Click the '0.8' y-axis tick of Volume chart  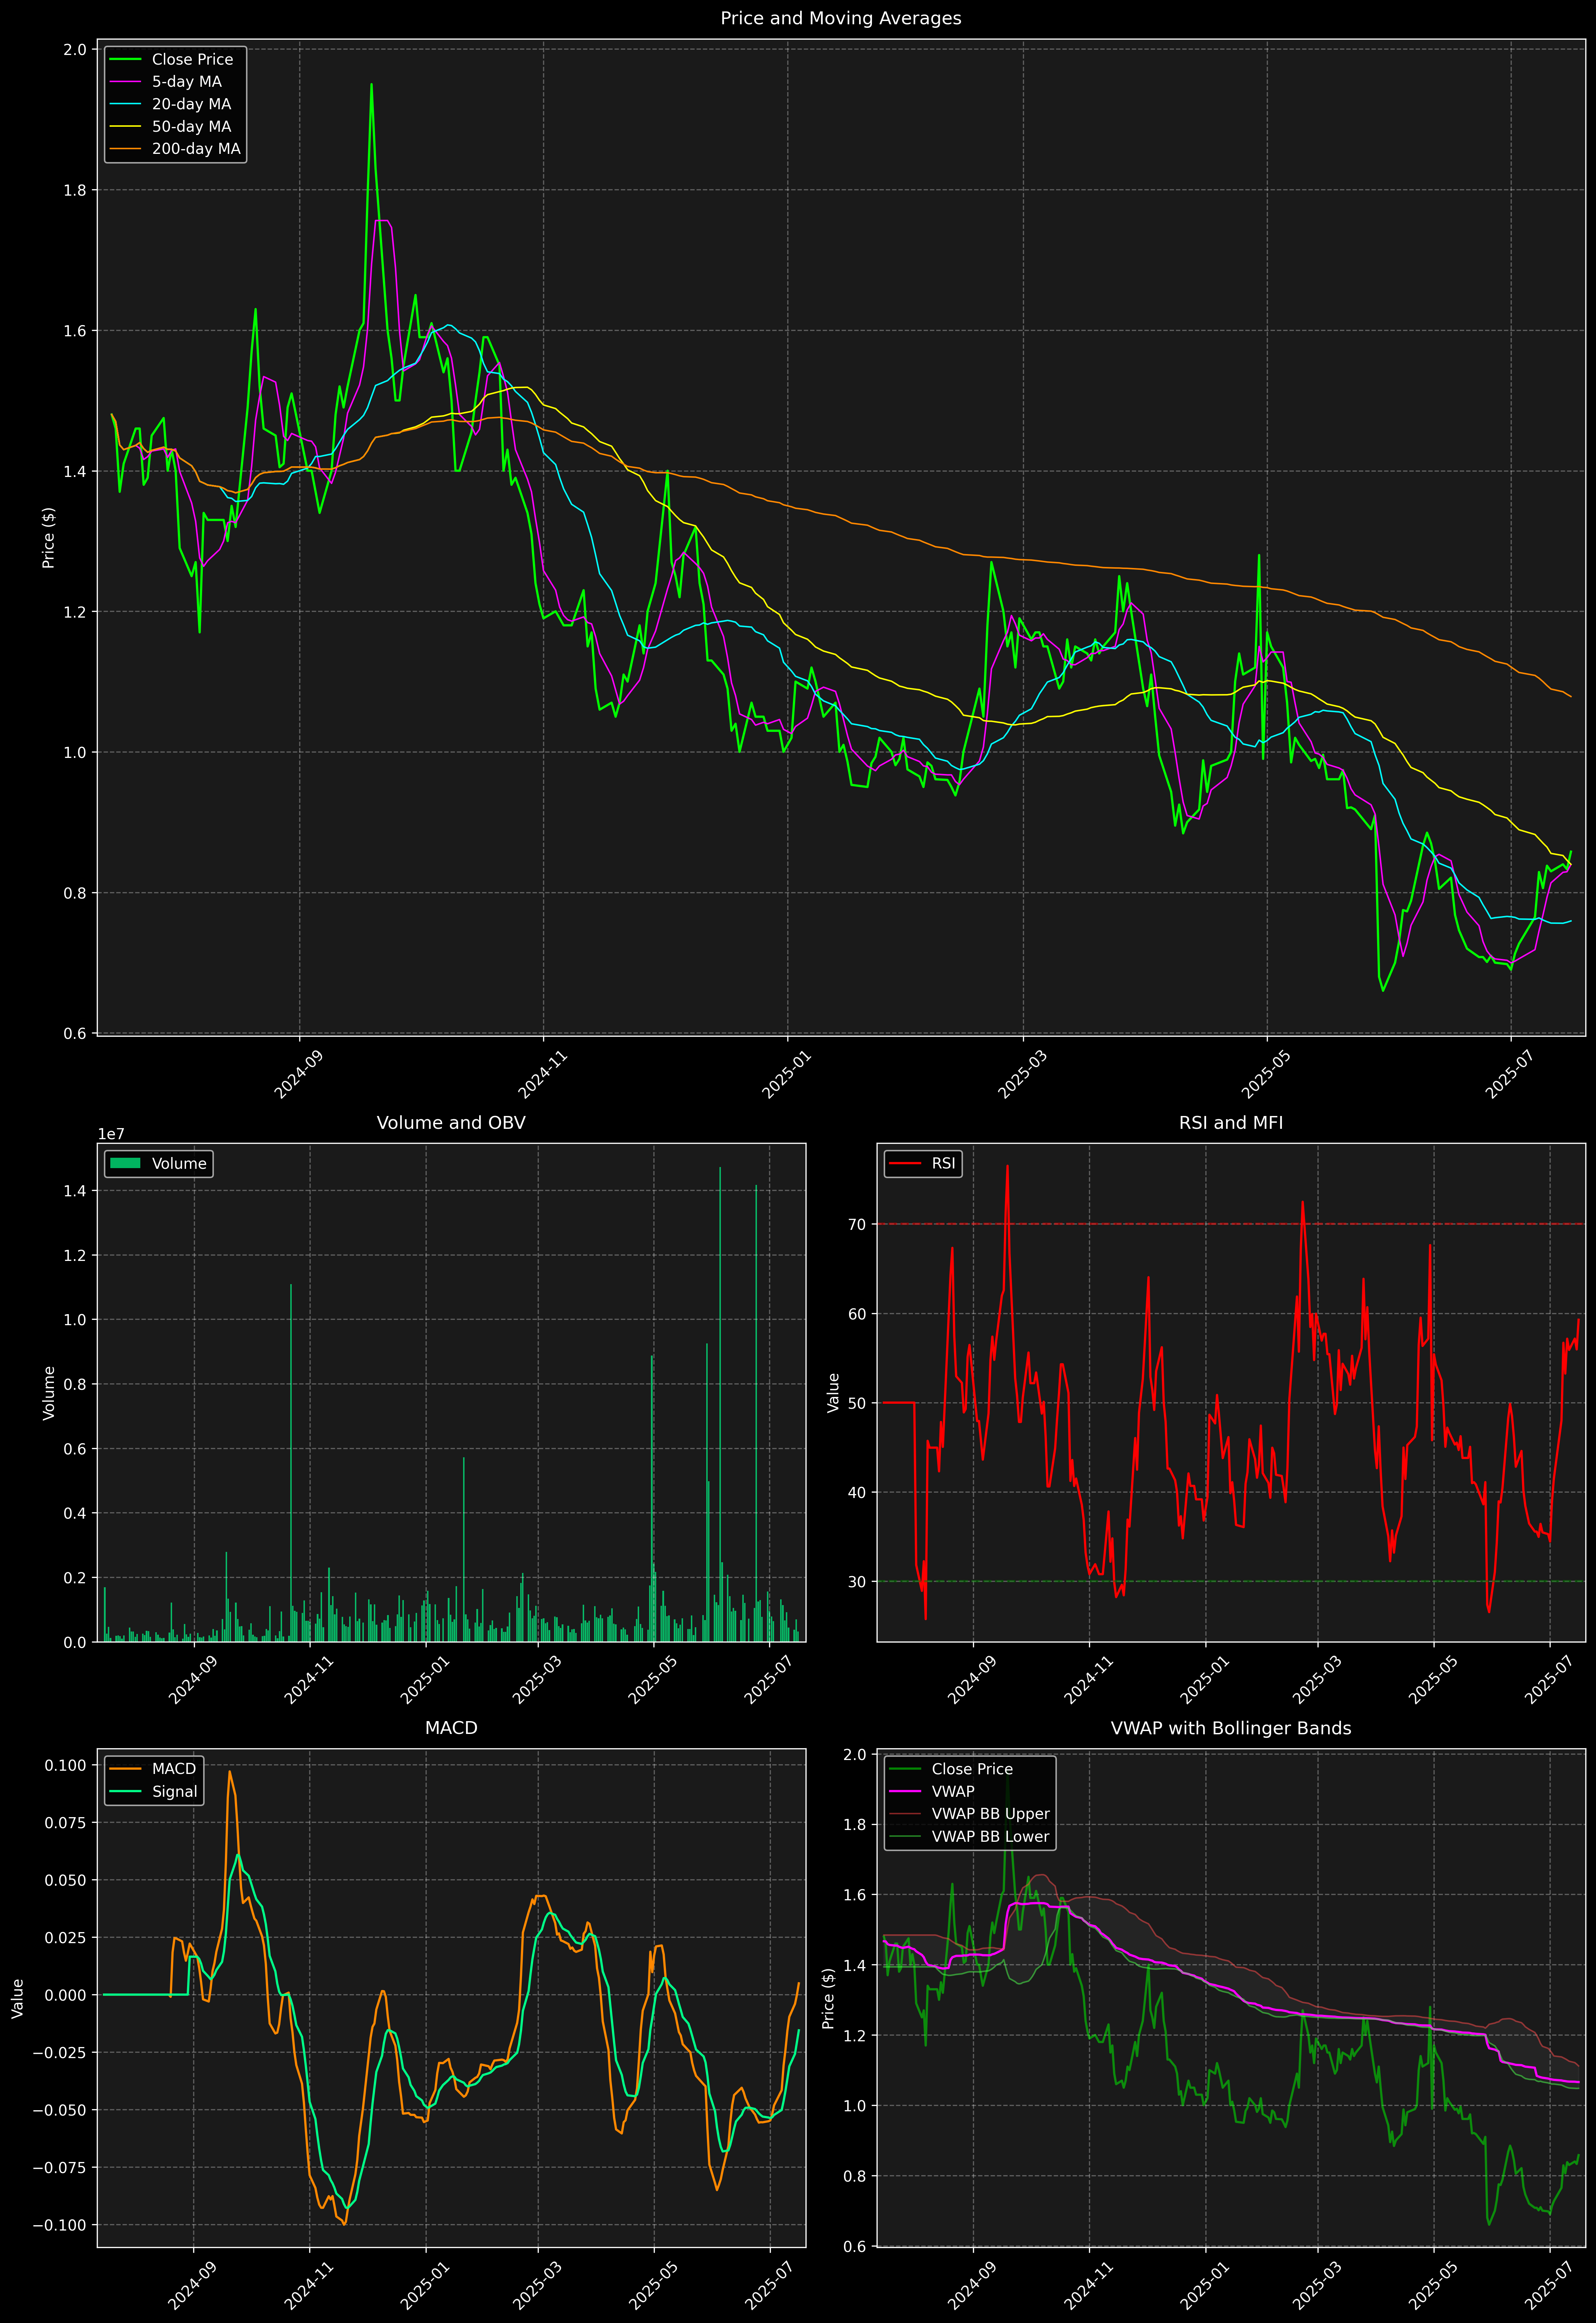tap(75, 1384)
